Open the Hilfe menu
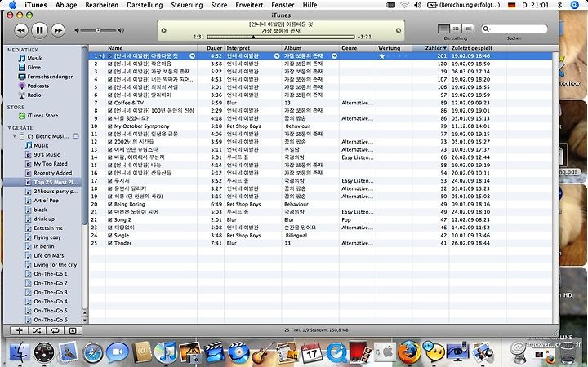This screenshot has width=588, height=367. [x=310, y=5]
